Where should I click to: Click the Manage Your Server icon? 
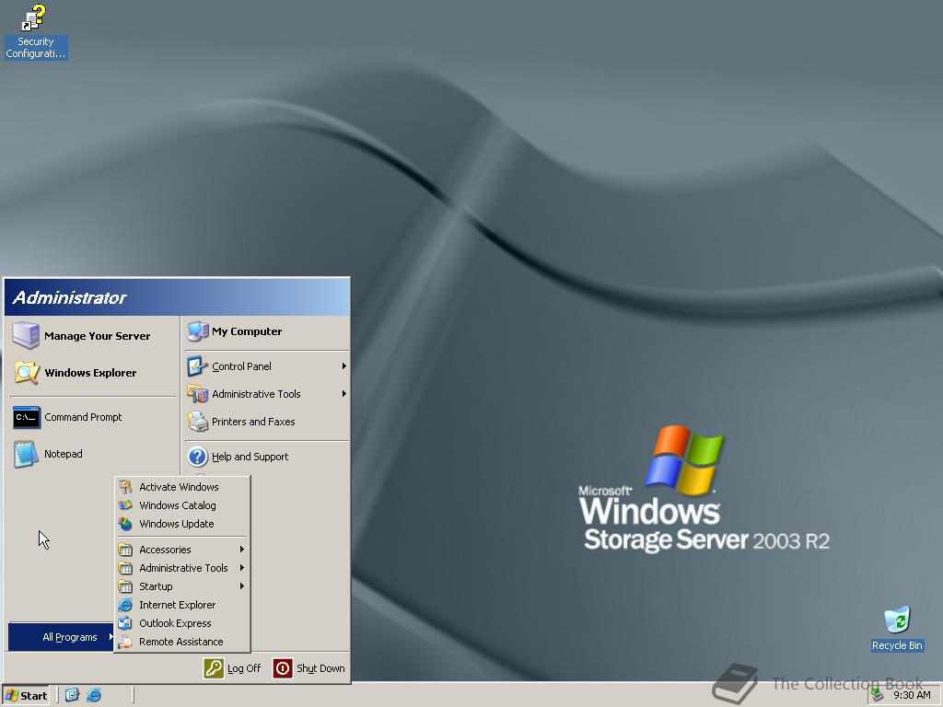tap(26, 335)
